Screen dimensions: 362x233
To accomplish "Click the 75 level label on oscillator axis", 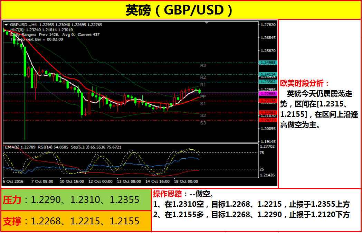I will (x=262, y=153).
